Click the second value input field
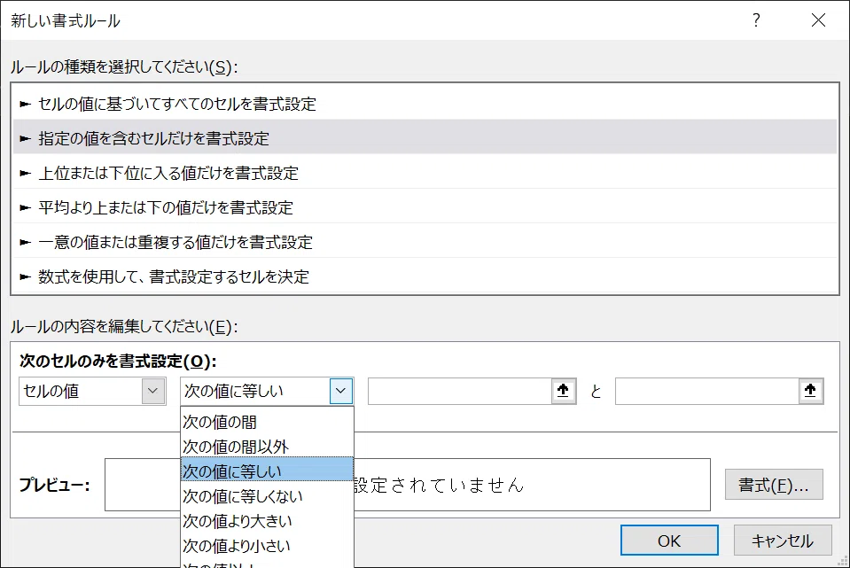The image size is (850, 568). 707,391
